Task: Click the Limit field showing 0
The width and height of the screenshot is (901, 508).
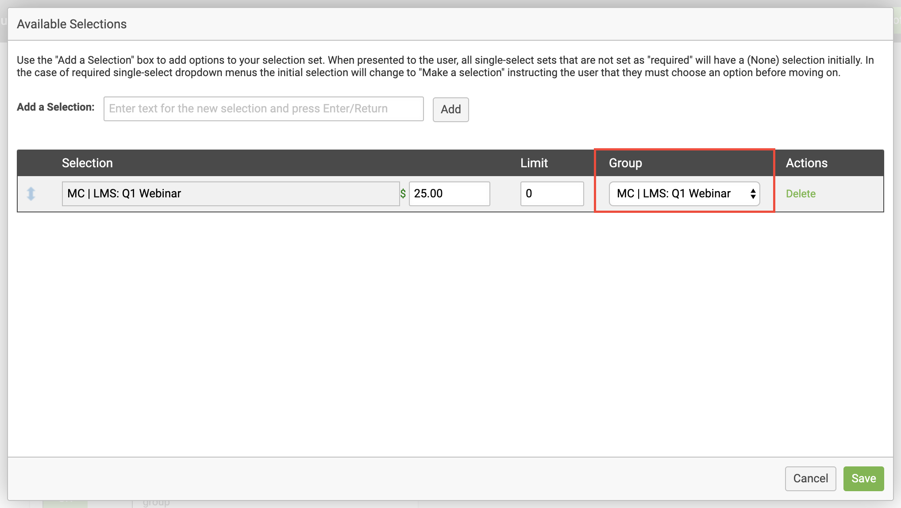Action: coord(551,193)
